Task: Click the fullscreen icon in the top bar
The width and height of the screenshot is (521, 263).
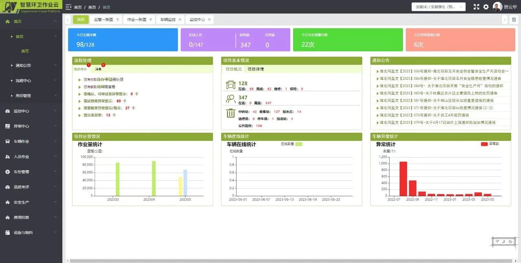Action: (476, 7)
